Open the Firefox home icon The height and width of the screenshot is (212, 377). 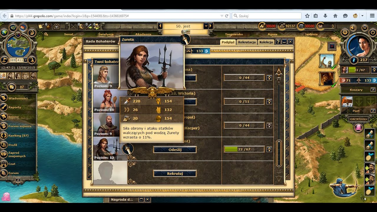click(335, 16)
